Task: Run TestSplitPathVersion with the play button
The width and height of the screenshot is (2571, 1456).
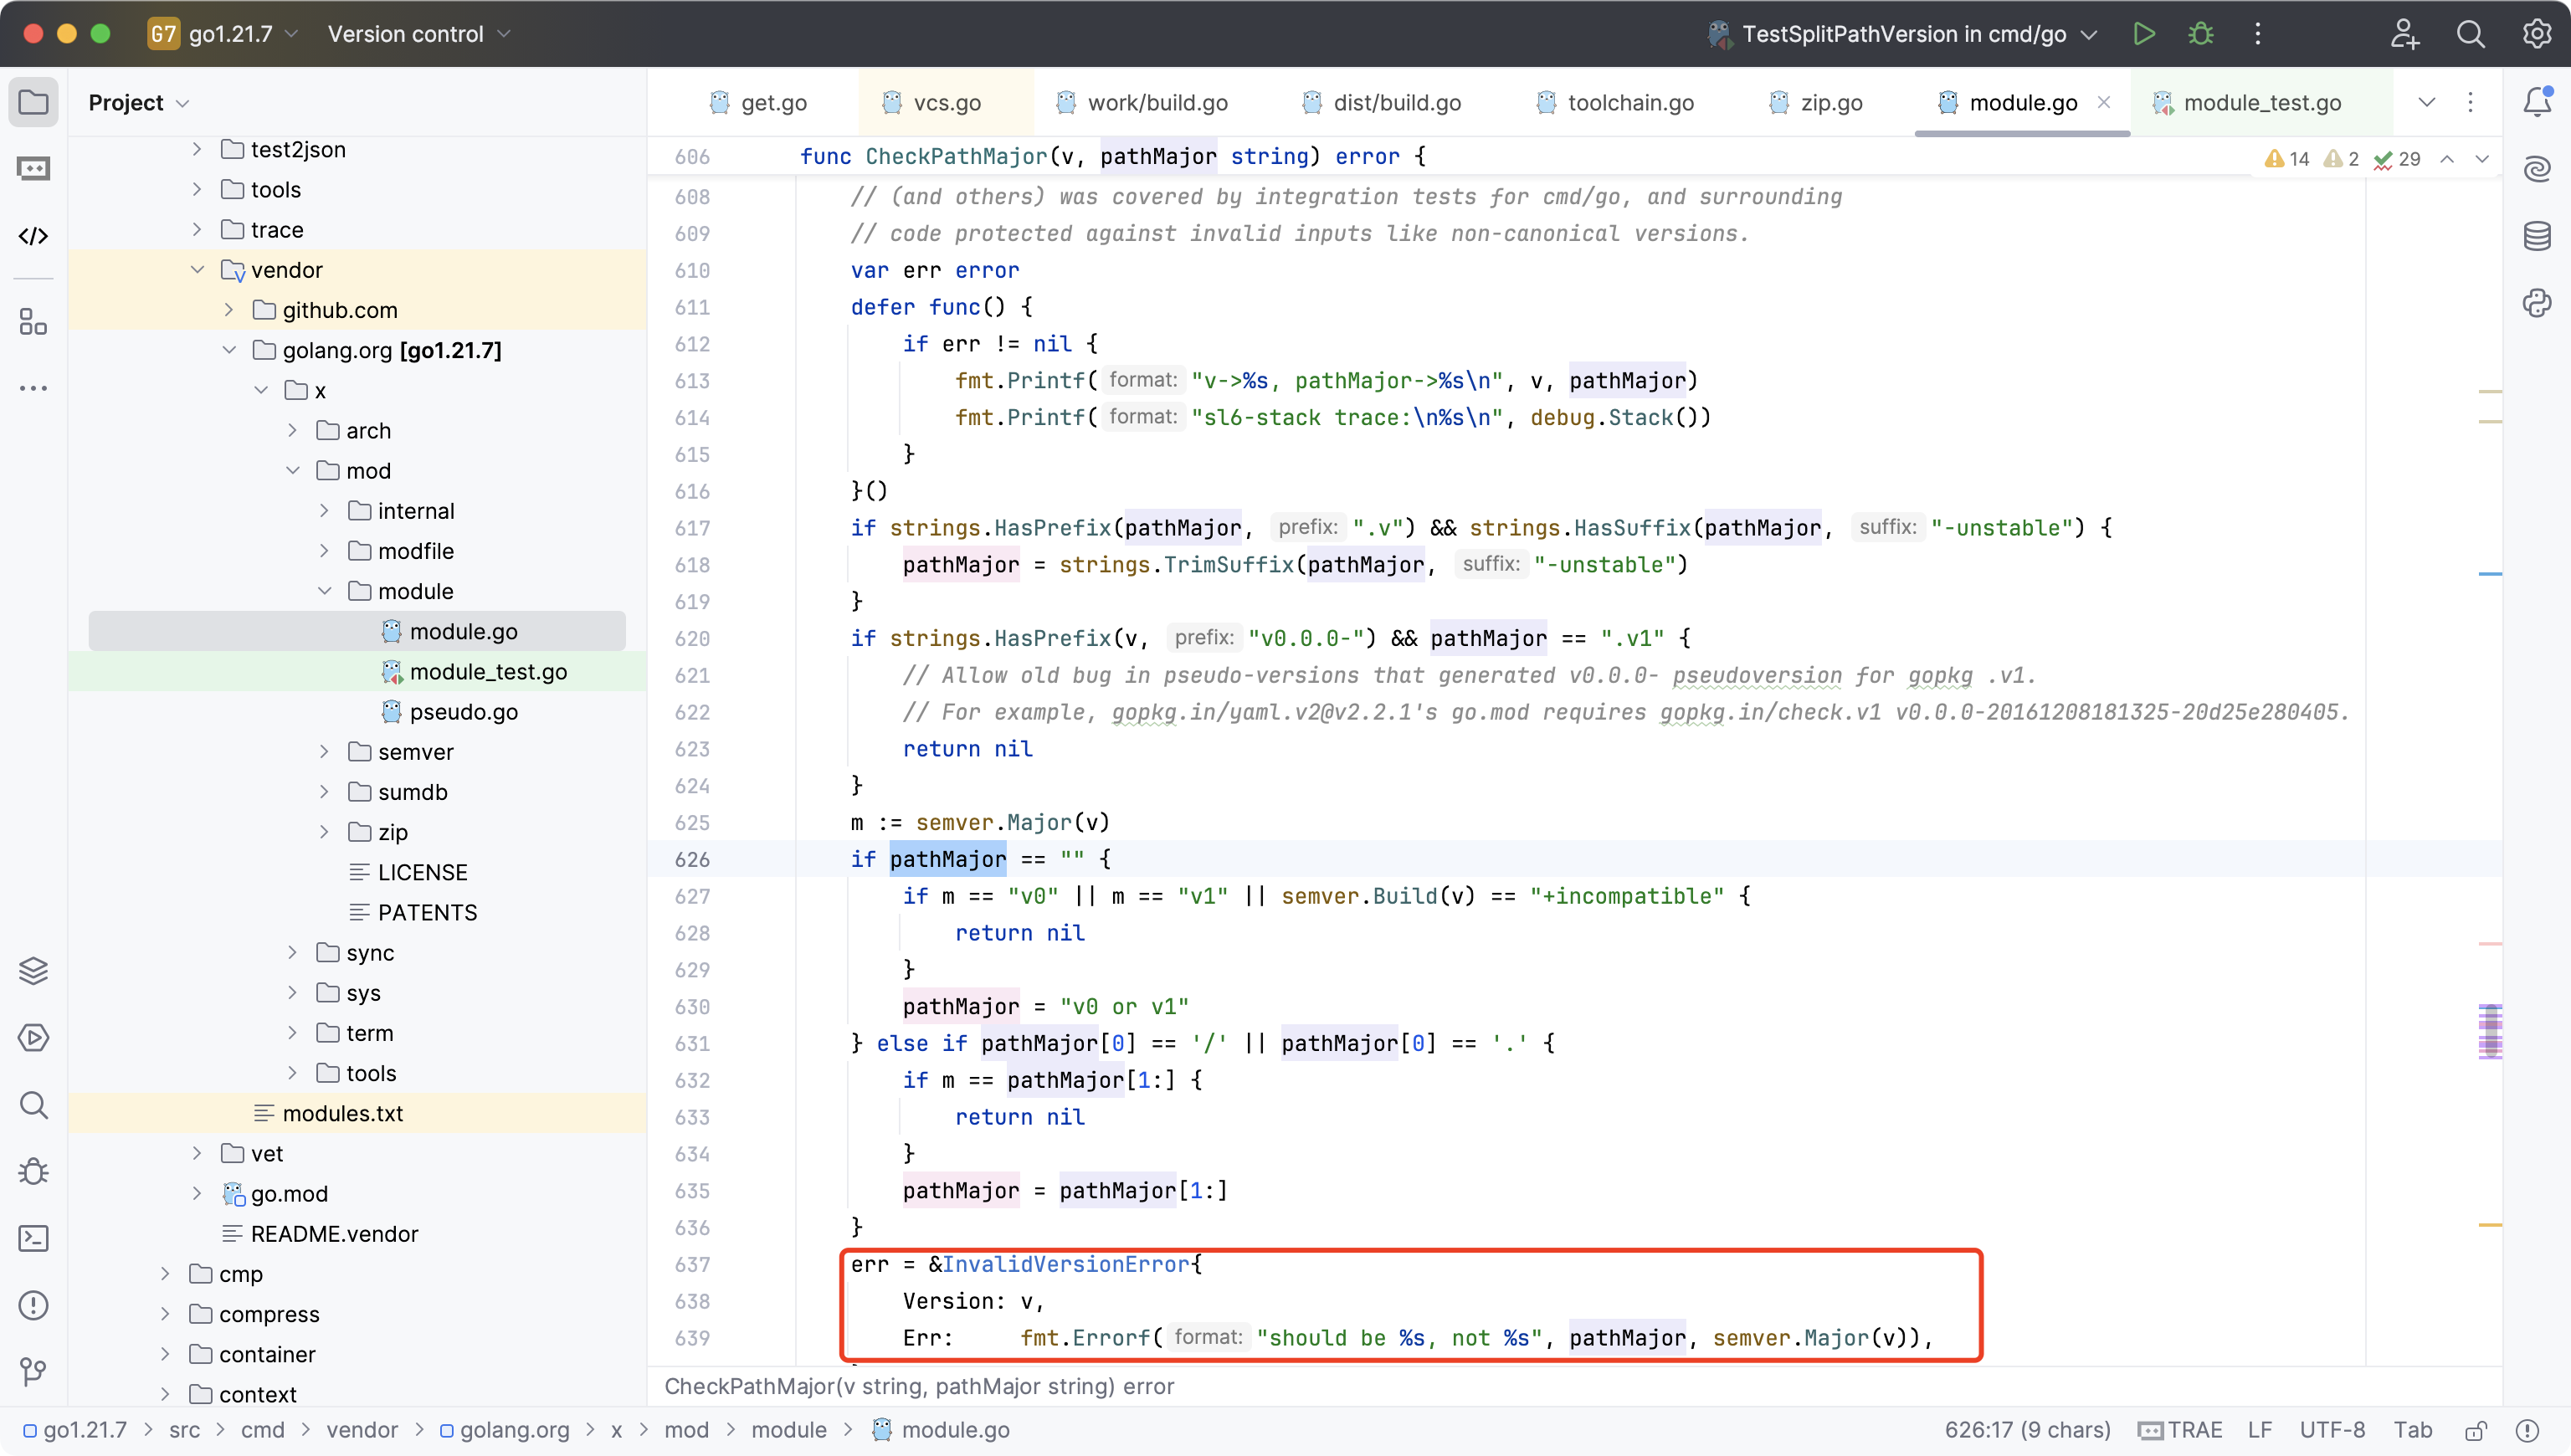Action: point(2143,34)
